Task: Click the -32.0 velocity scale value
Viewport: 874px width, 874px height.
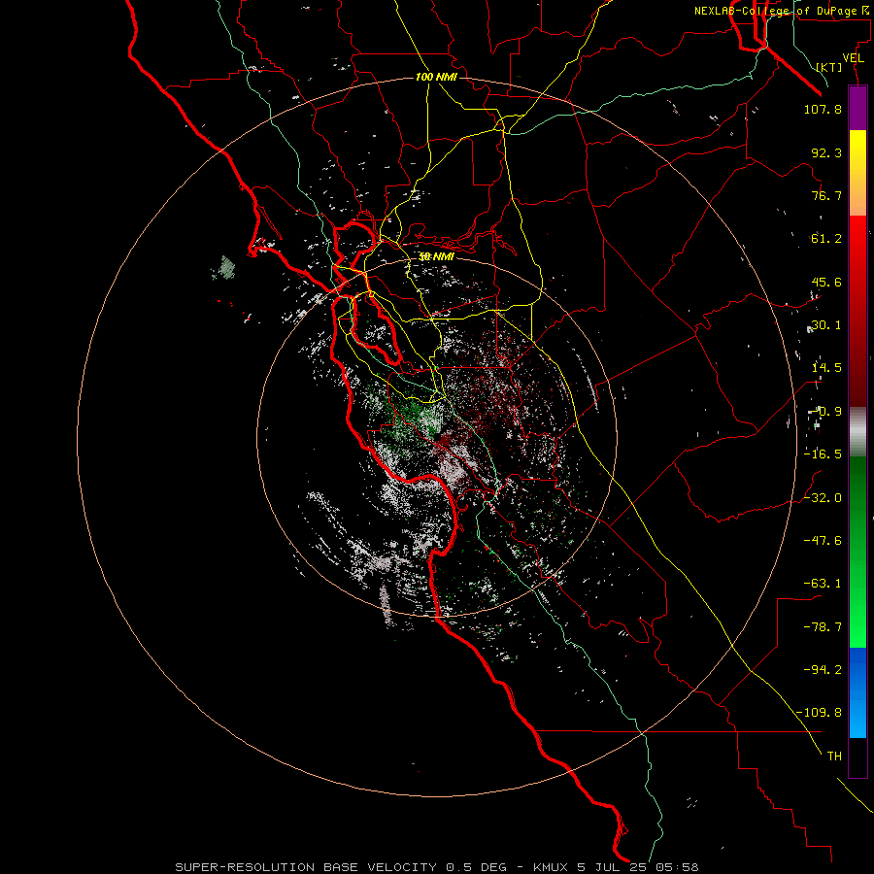Action: [x=823, y=498]
